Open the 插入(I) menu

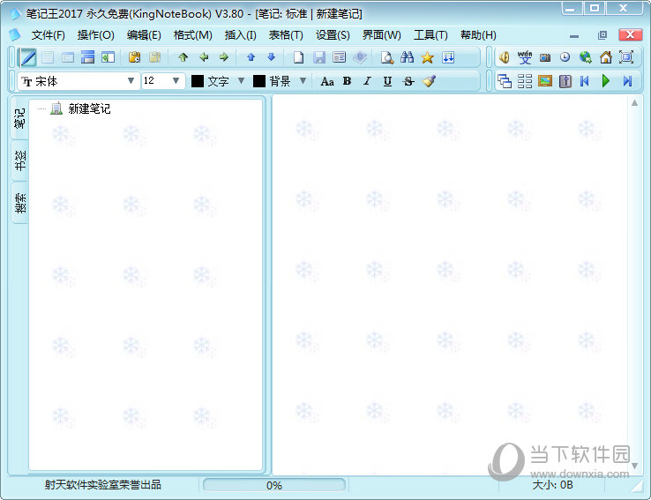point(240,35)
